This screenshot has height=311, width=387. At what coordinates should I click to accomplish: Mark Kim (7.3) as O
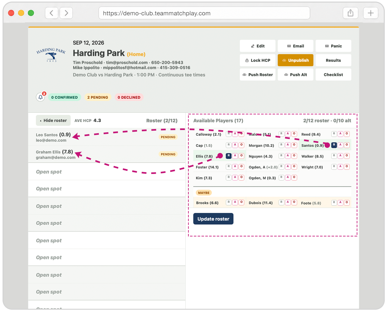click(241, 177)
